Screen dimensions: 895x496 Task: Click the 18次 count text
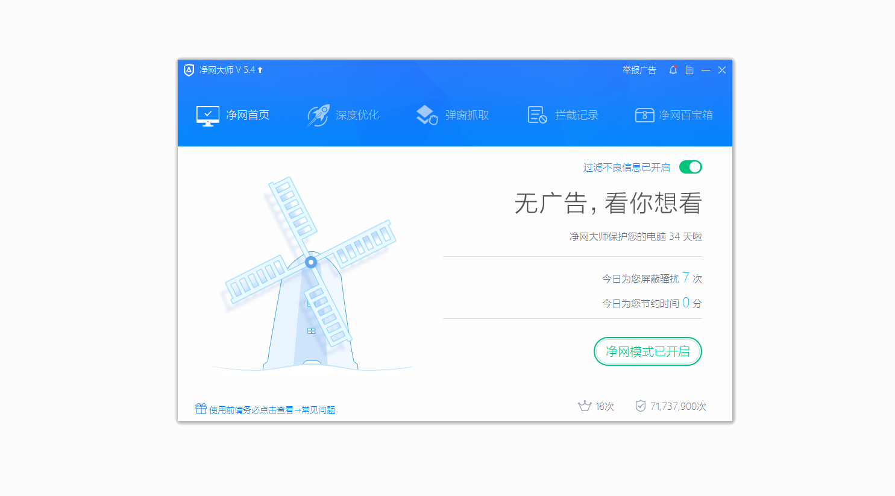pyautogui.click(x=605, y=406)
